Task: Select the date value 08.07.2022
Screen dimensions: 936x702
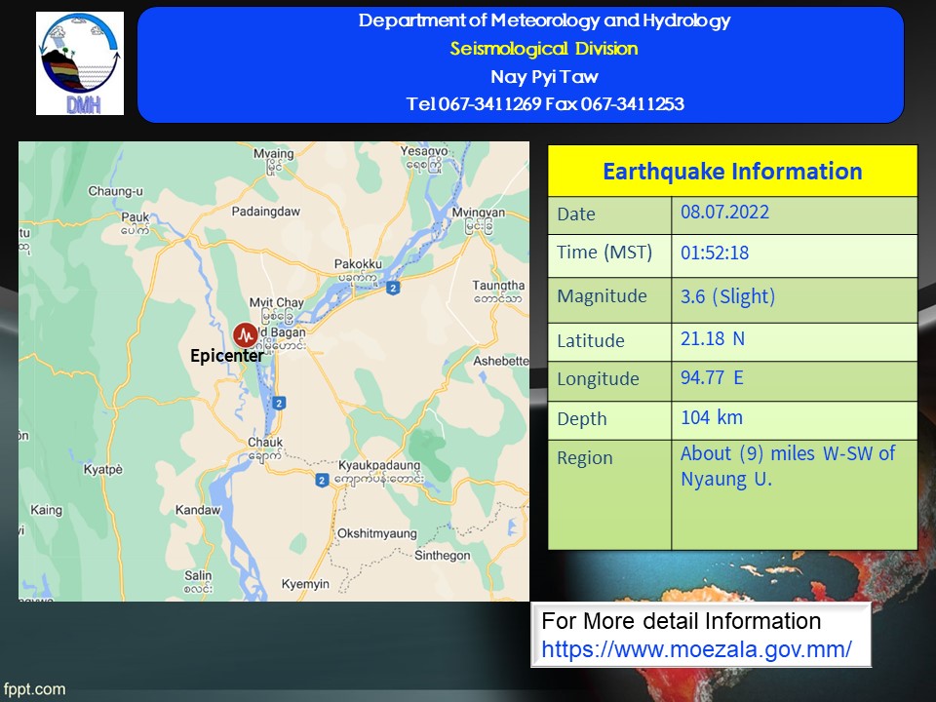Action: pos(724,212)
